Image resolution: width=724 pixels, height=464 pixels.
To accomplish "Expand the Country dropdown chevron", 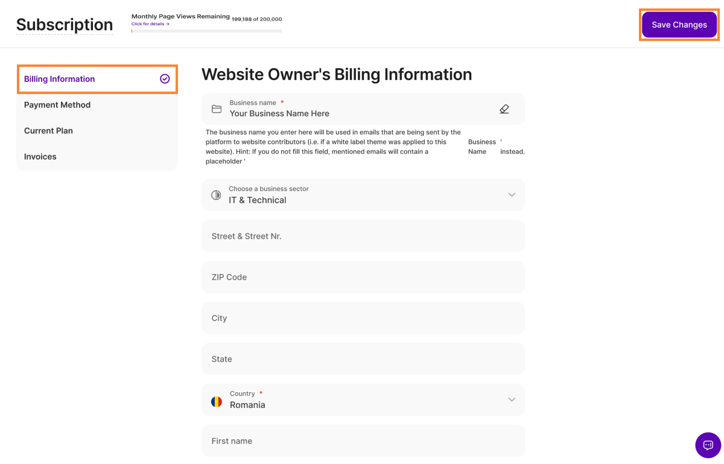I will click(512, 400).
